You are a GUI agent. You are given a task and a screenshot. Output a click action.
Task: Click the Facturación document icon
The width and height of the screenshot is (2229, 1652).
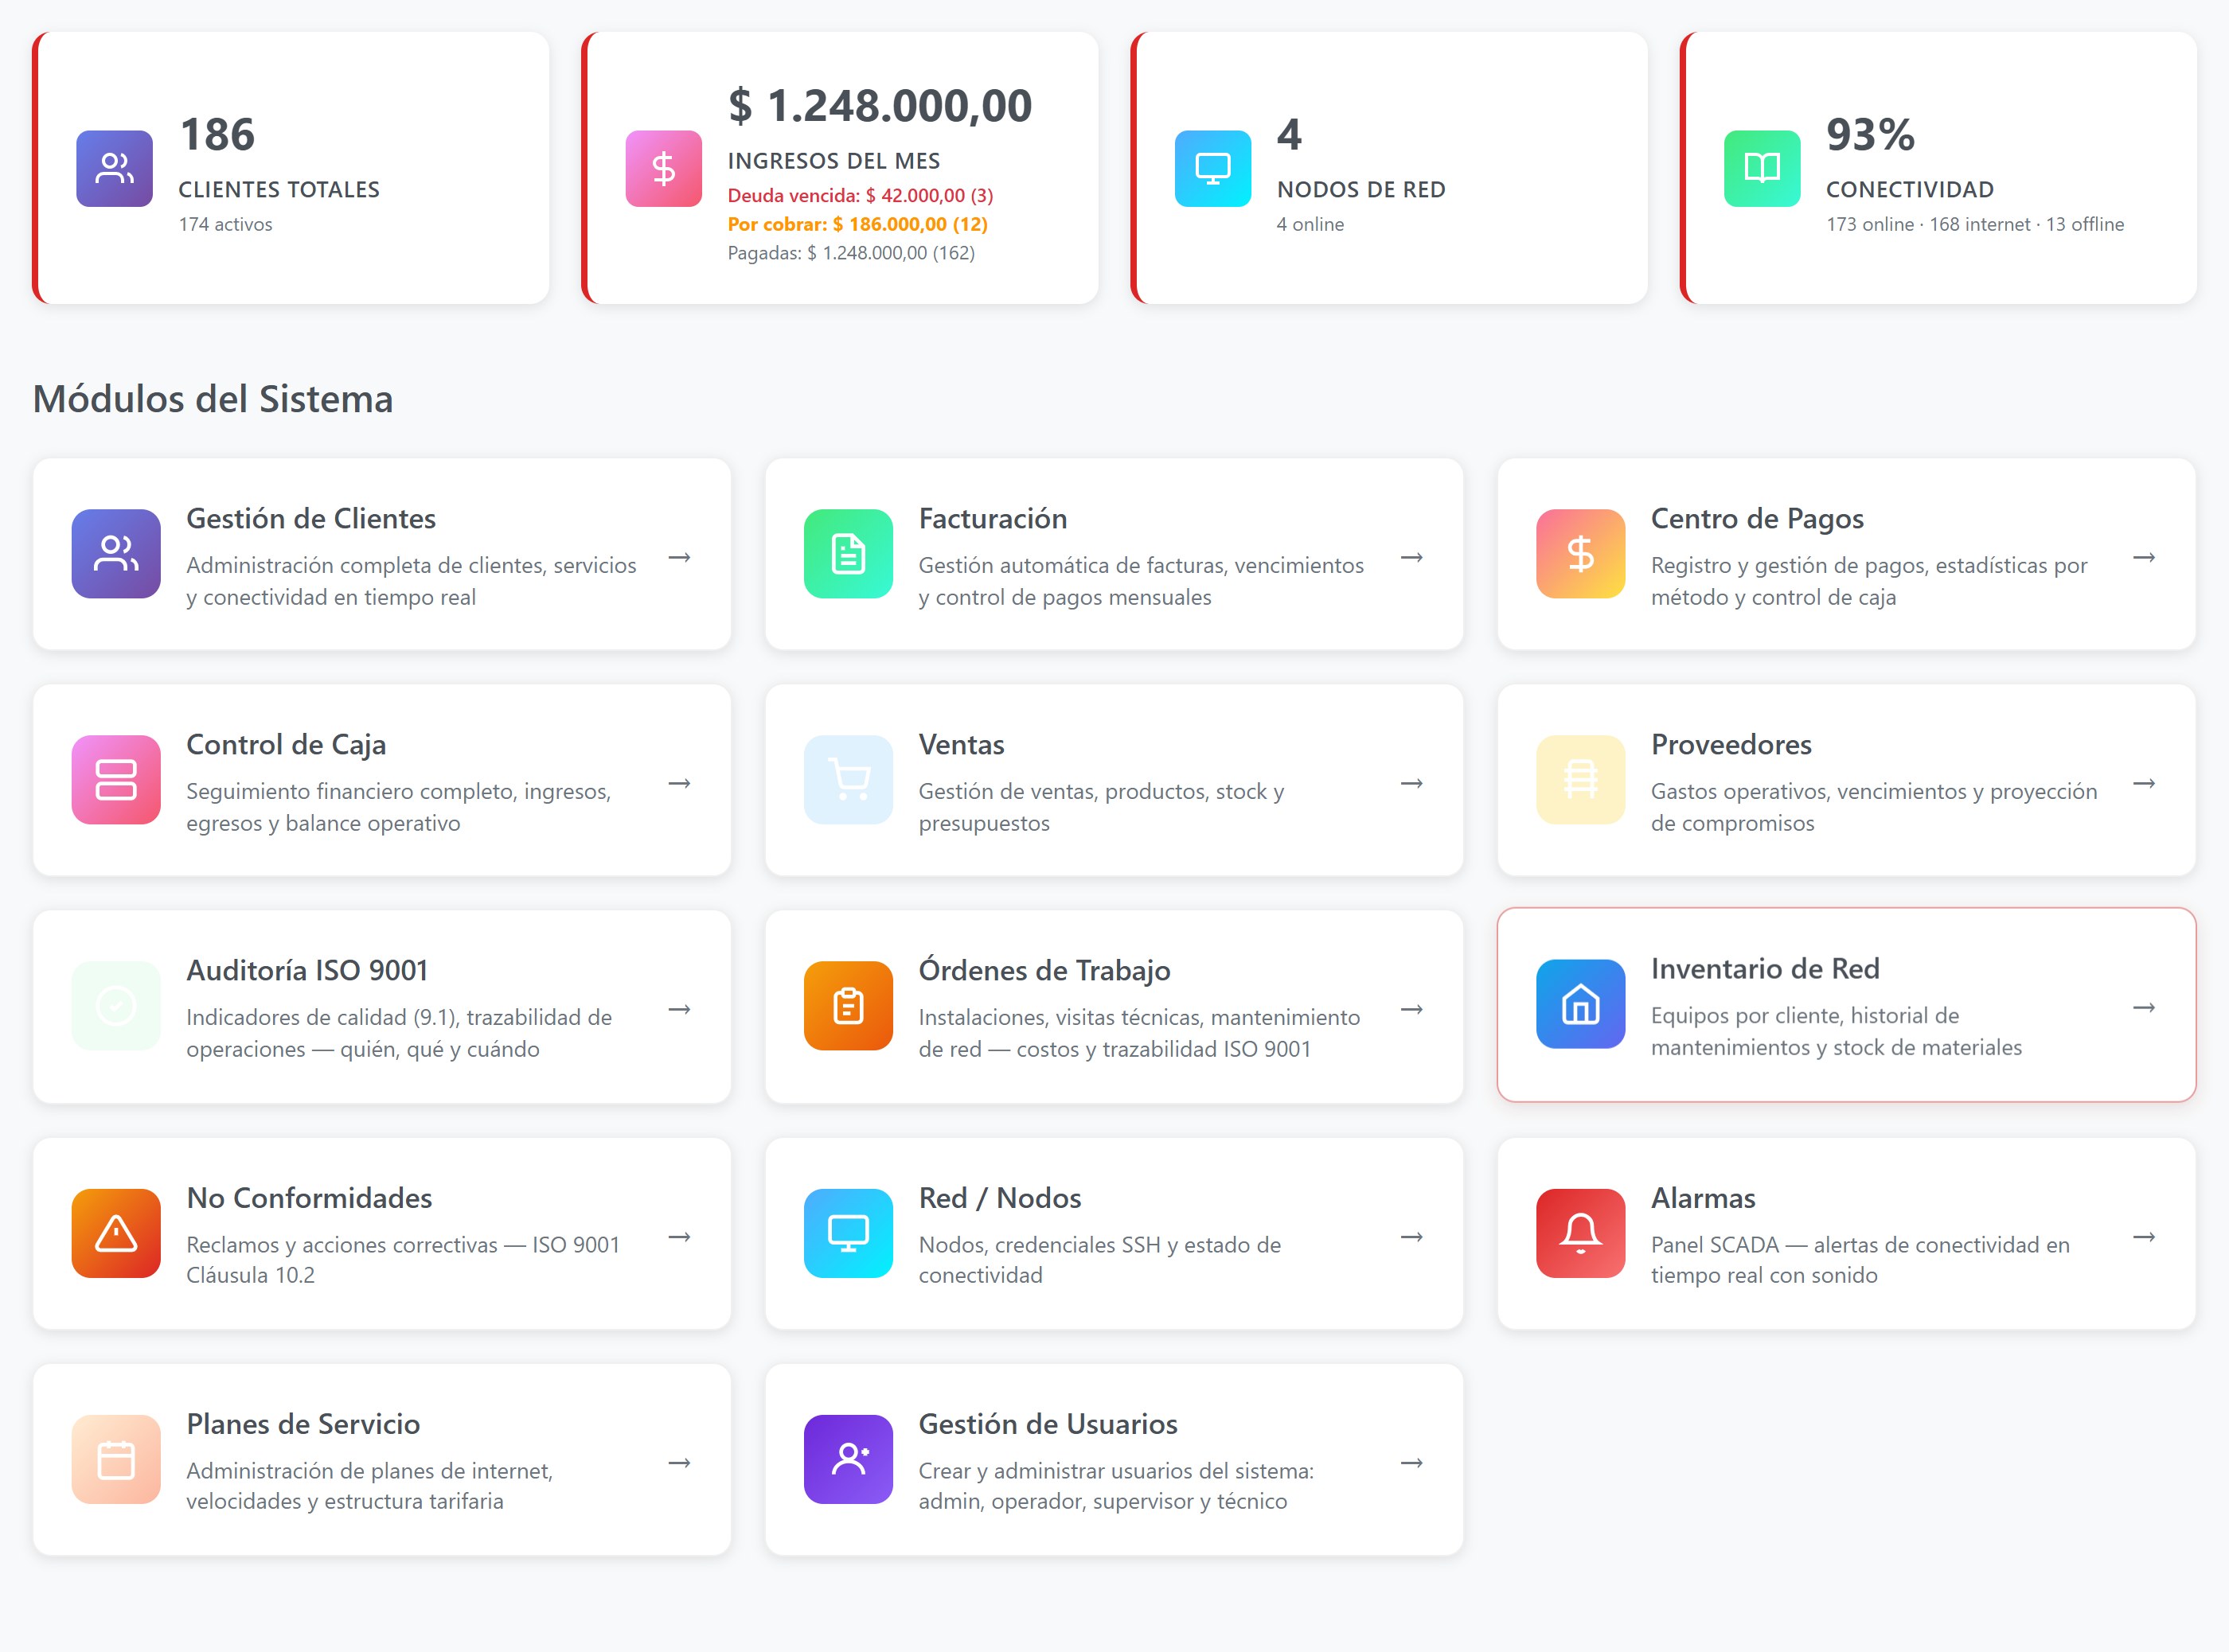tap(849, 554)
